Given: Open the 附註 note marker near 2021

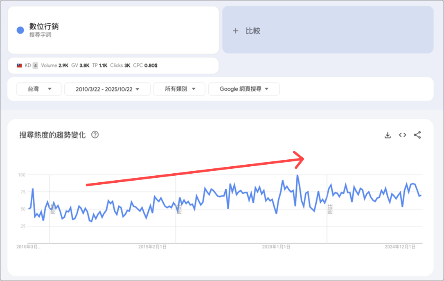Looking at the screenshot, I should click(330, 209).
